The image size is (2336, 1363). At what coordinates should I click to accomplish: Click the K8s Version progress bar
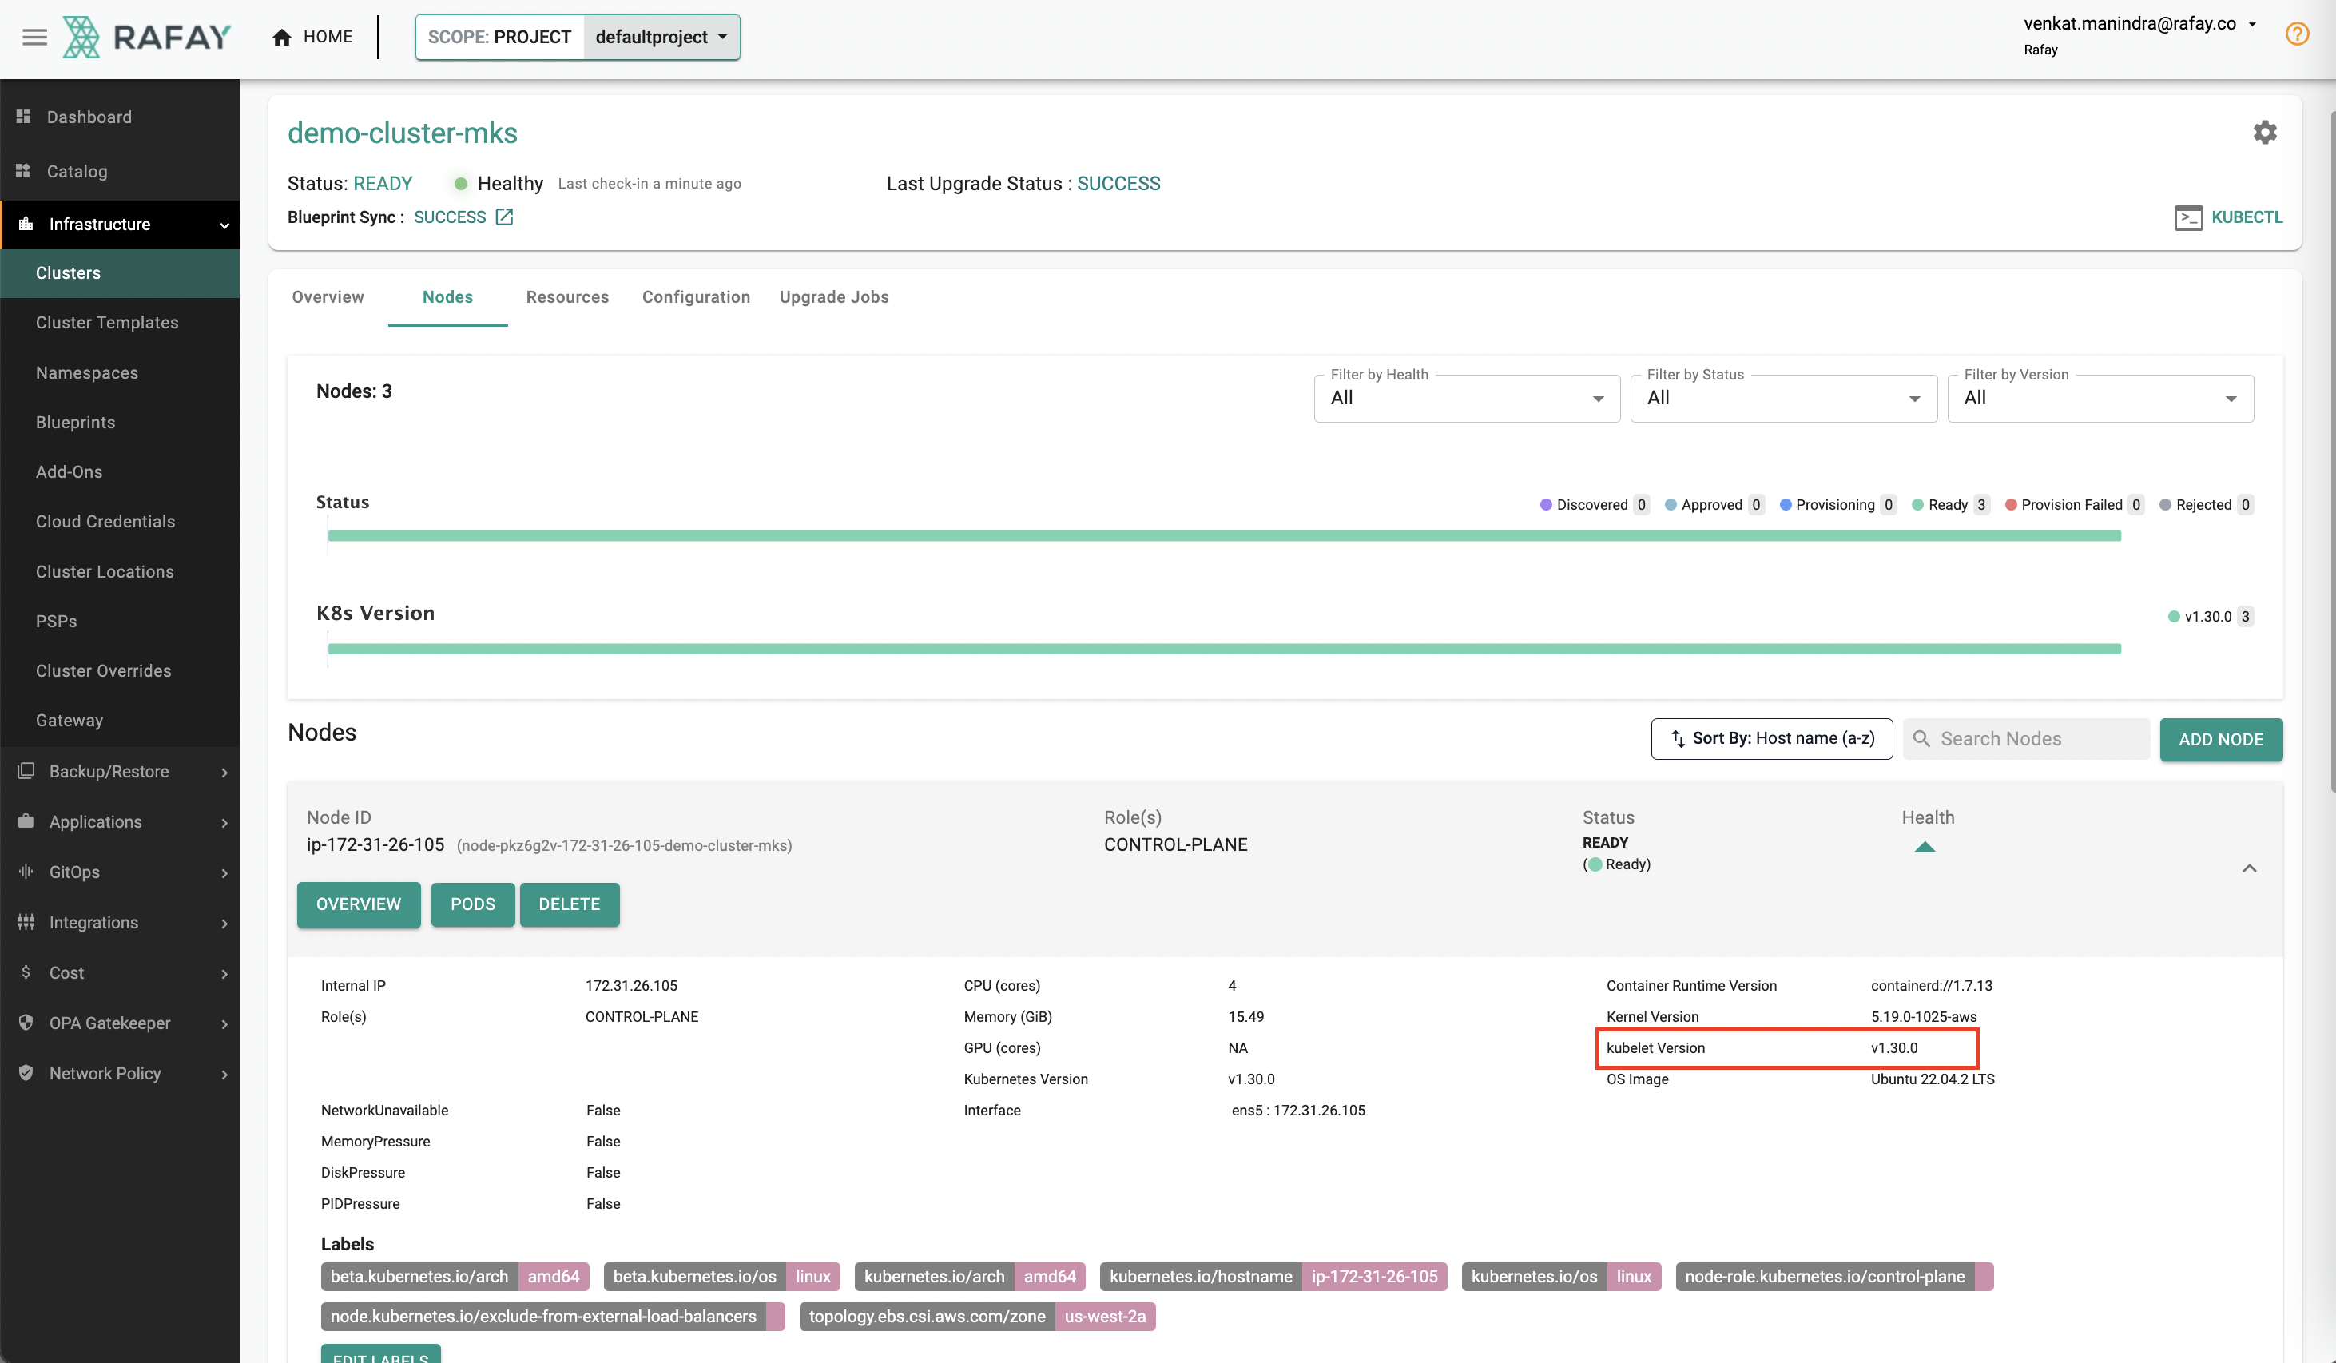pos(1224,649)
